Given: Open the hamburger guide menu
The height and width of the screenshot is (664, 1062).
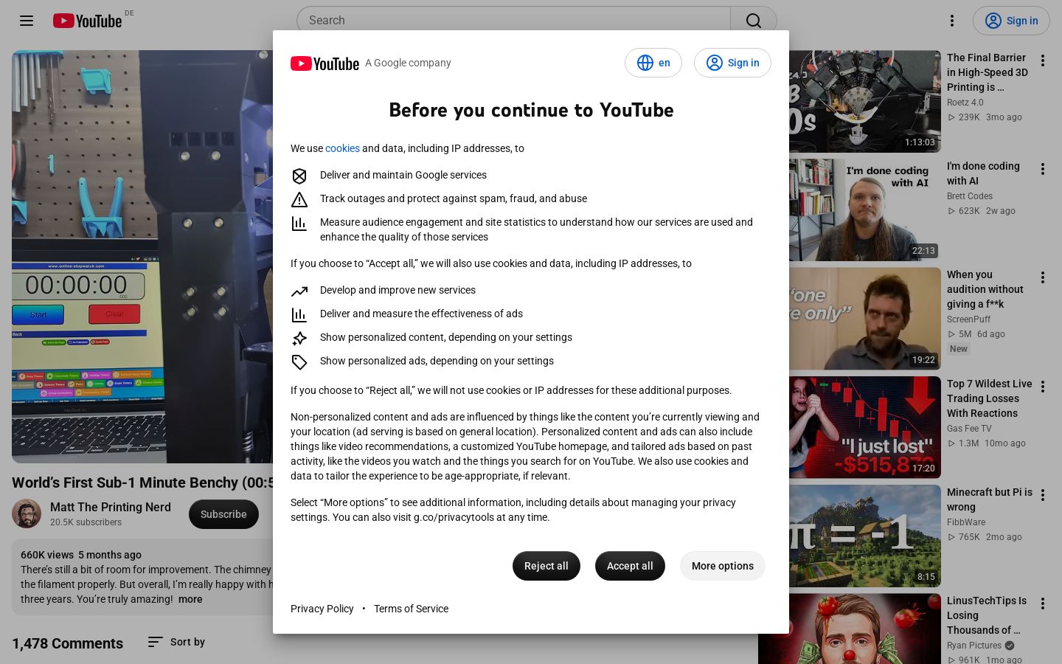Looking at the screenshot, I should click(27, 21).
